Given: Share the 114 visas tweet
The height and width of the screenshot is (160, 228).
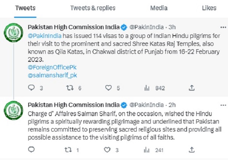Looking at the screenshot, I should point(192,88).
